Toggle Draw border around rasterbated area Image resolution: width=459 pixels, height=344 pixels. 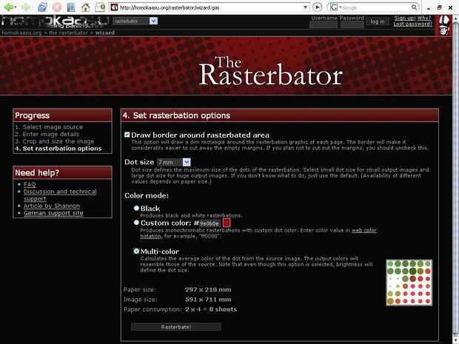(x=127, y=135)
